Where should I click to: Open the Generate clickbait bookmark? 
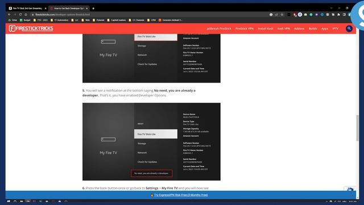click(x=170, y=20)
